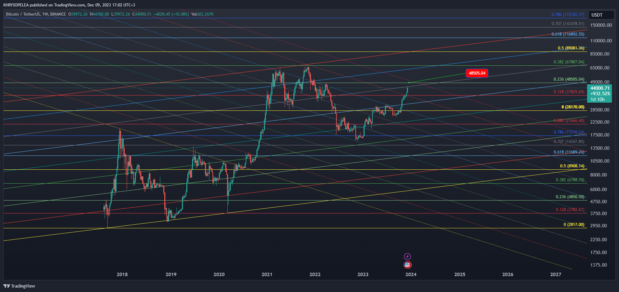Select Fib label 0.236 (4850.50)
This screenshot has width=619, height=292.
(x=570, y=197)
